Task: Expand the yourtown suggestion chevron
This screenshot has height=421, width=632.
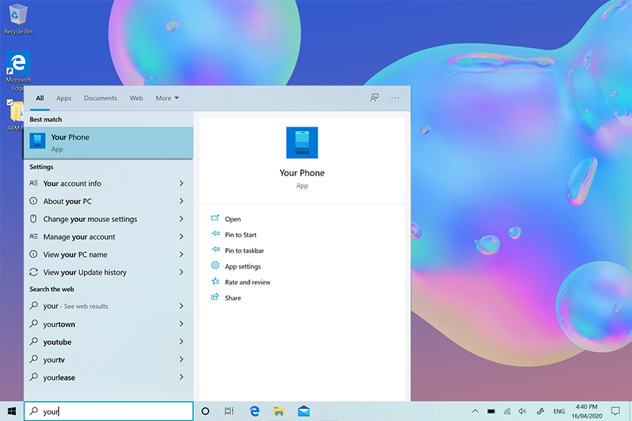Action: click(182, 324)
